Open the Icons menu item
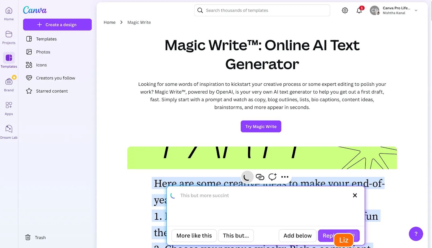 coord(57,65)
